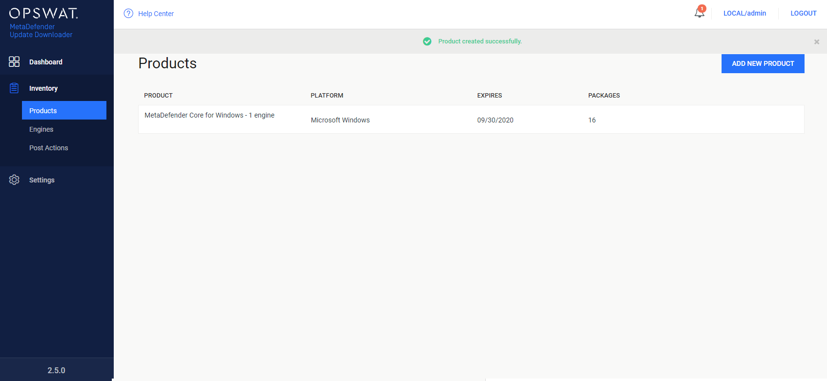827x381 pixels.
Task: Go to Engines in the sidebar
Action: click(x=41, y=129)
